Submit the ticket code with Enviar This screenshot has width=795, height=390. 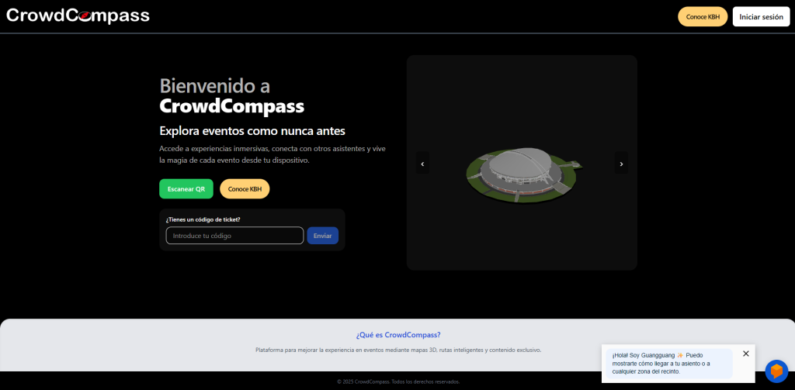coord(322,236)
